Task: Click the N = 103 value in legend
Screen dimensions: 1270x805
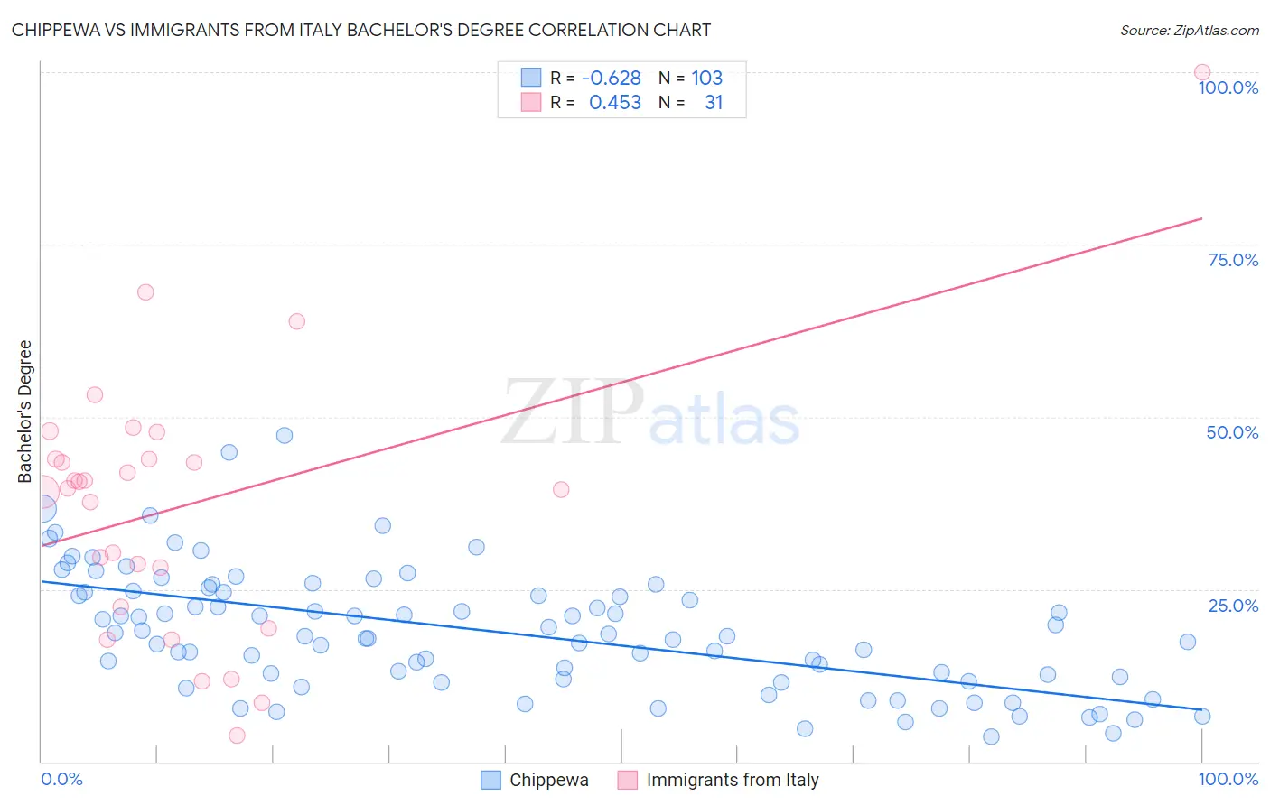Action: coord(690,78)
